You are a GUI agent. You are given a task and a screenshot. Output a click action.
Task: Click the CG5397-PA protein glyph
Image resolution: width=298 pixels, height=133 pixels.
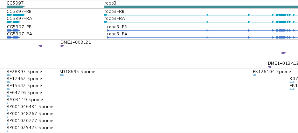(13, 37)
